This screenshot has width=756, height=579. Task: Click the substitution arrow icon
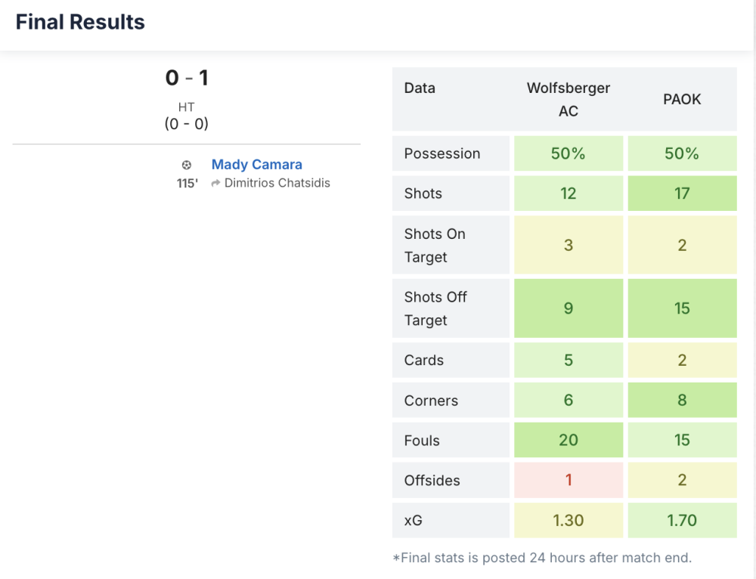[x=215, y=183]
